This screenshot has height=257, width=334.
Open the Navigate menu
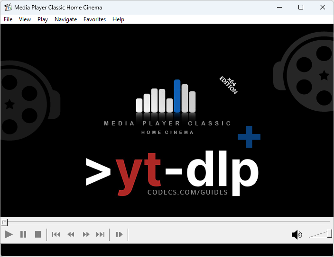[x=65, y=19]
